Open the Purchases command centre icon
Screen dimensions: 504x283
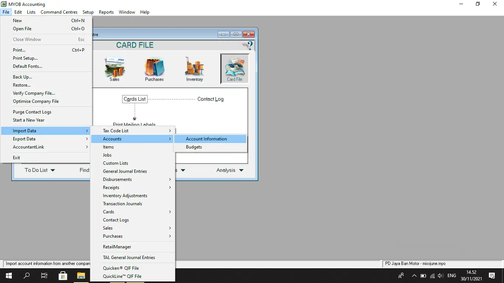pos(154,69)
